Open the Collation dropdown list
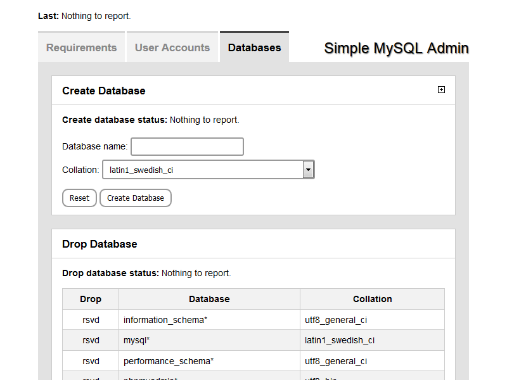 tap(209, 170)
